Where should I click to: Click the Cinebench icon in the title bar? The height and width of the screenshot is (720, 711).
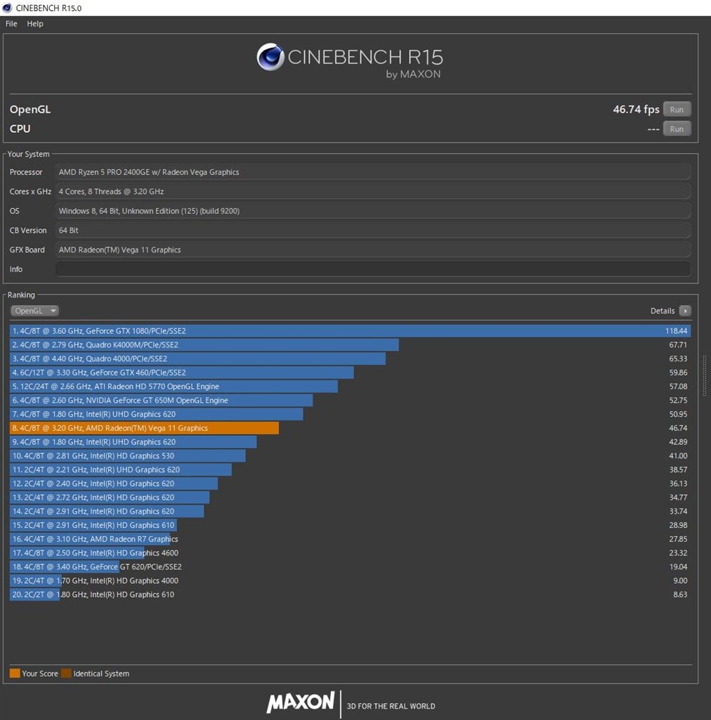(7, 8)
